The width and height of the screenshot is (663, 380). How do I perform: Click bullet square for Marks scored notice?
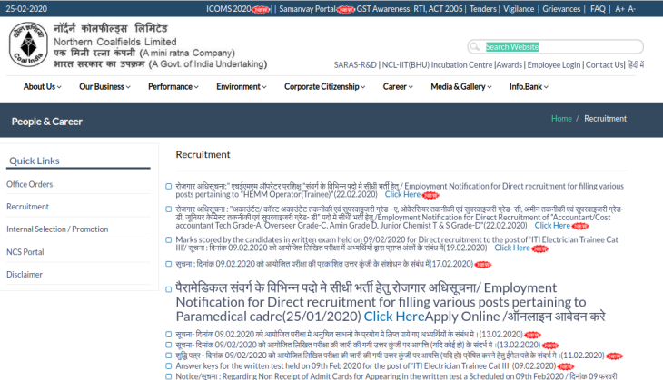169,239
